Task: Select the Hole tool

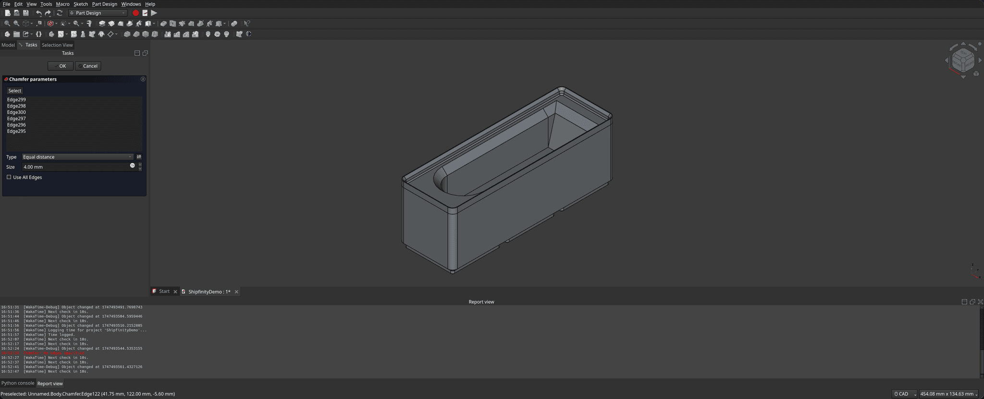Action: pyautogui.click(x=173, y=23)
